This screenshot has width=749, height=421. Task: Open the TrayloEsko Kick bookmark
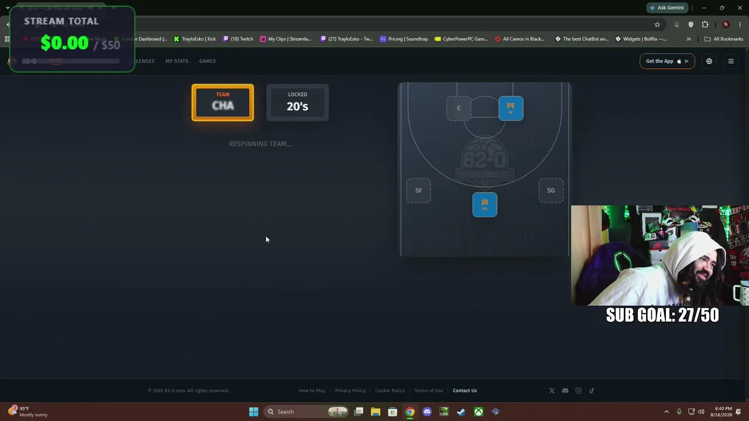(195, 39)
